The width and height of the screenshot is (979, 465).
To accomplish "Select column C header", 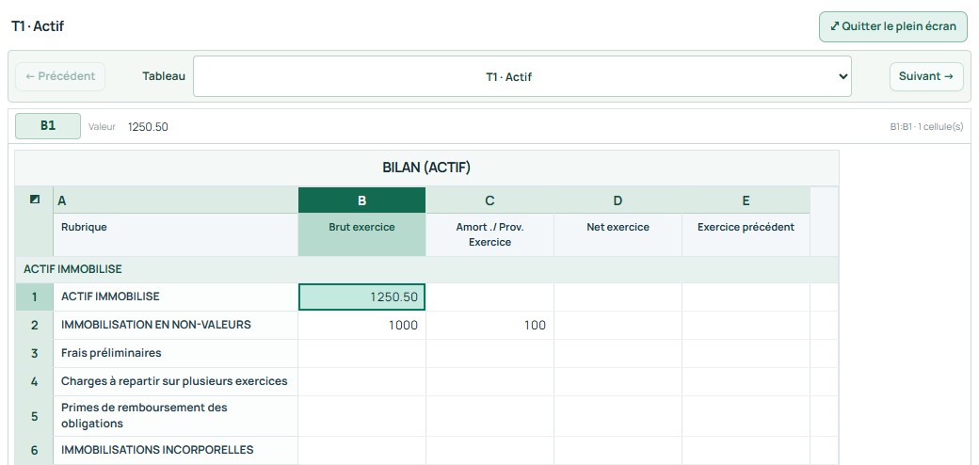I will (490, 200).
